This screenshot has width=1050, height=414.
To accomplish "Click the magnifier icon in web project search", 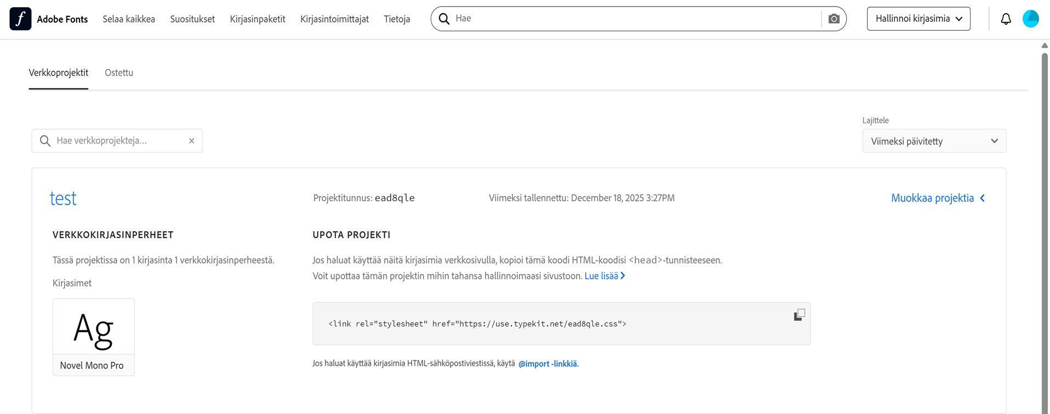I will (45, 141).
